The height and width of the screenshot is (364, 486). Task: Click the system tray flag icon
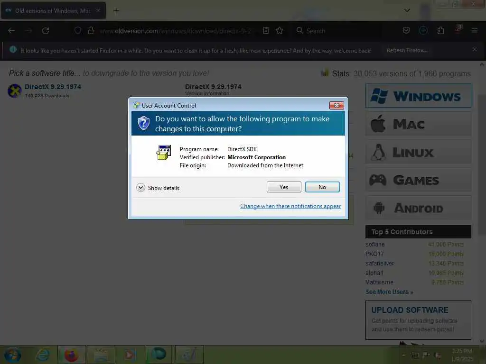(427, 355)
